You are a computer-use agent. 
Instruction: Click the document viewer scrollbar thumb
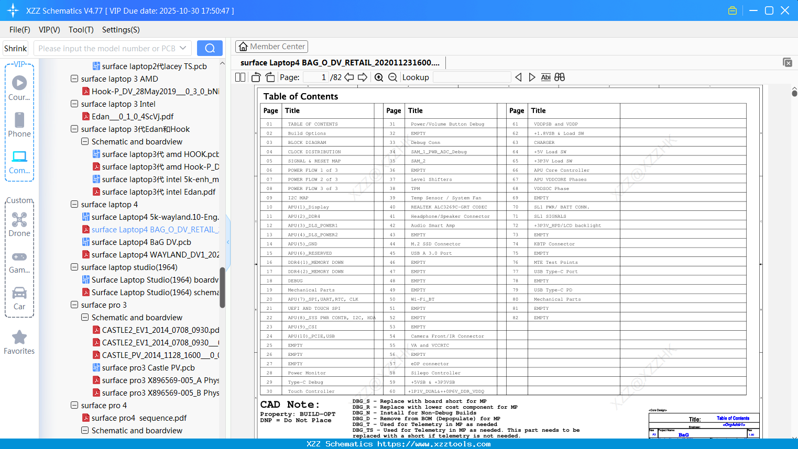(794, 93)
